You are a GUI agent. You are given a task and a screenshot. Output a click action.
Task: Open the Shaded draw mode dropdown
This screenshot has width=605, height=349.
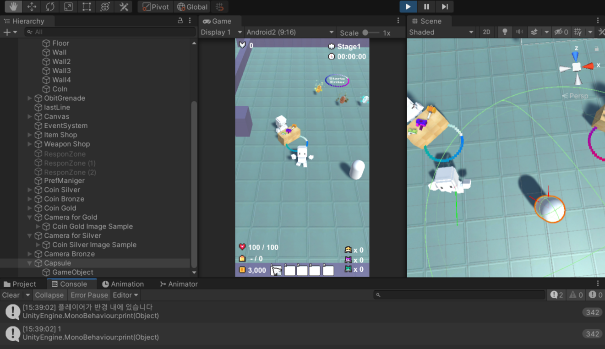click(x=441, y=33)
